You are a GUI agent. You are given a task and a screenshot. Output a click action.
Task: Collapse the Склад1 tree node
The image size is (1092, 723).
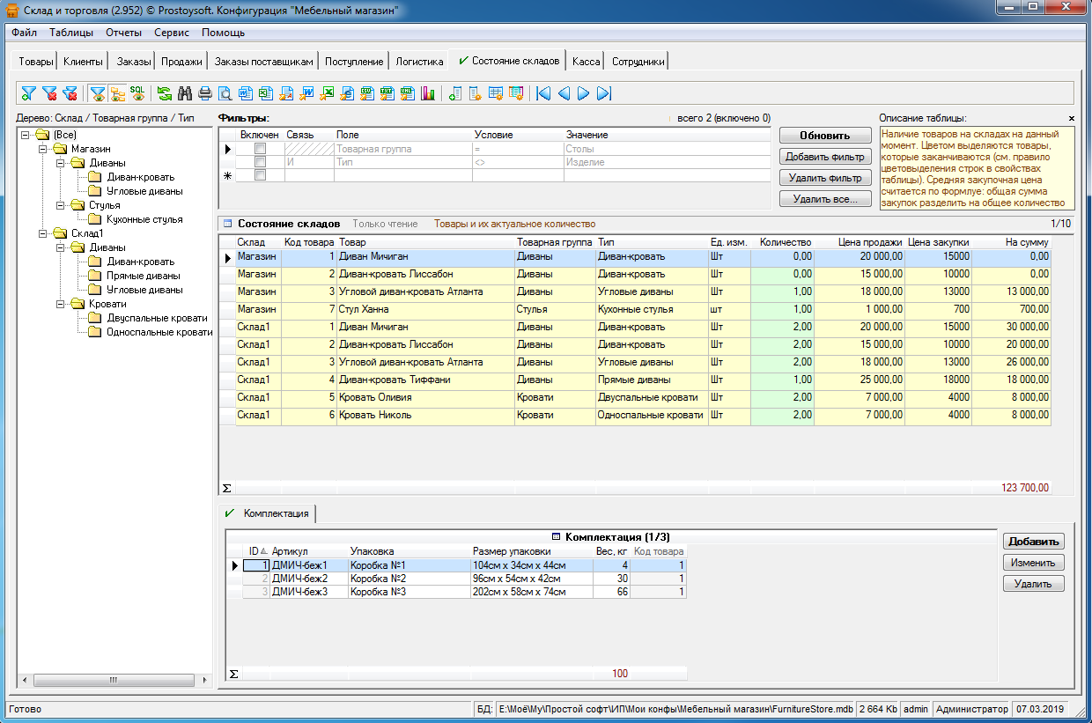(41, 233)
